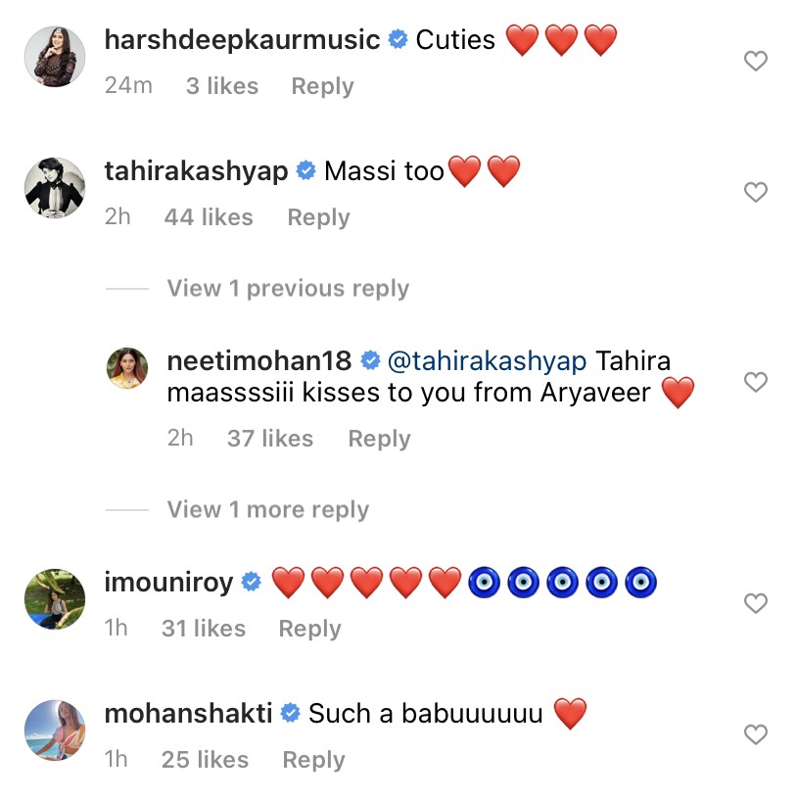Heart mohanshakti's babuuuuuu comment

tap(755, 734)
